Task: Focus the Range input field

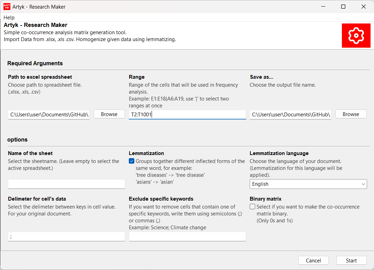Action: [x=187, y=115]
